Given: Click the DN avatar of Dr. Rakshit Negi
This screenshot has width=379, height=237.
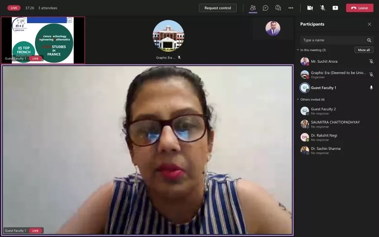Looking at the screenshot, I should click(304, 137).
